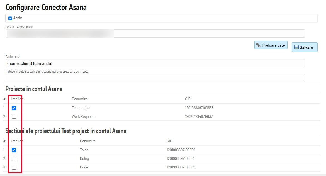Toggle the Activ checkbox
326x176 pixels.
coord(10,18)
